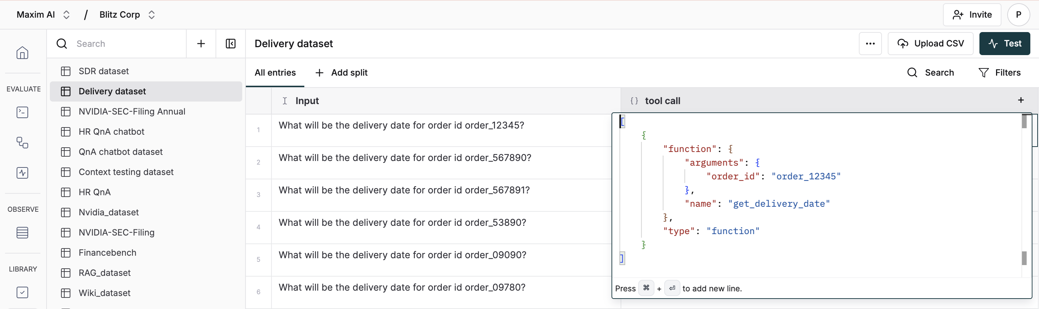1039x309 pixels.
Task: Open Financebench dataset
Action: click(x=145, y=253)
